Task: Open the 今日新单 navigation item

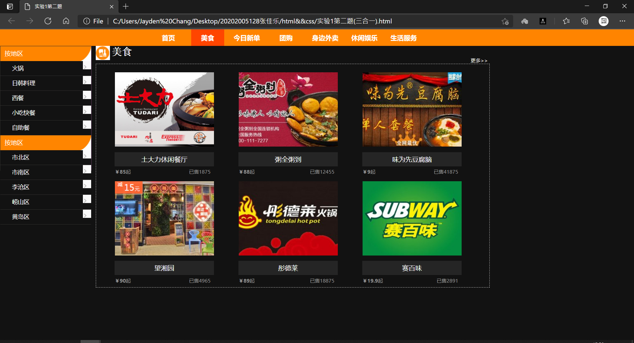Action: coord(247,38)
